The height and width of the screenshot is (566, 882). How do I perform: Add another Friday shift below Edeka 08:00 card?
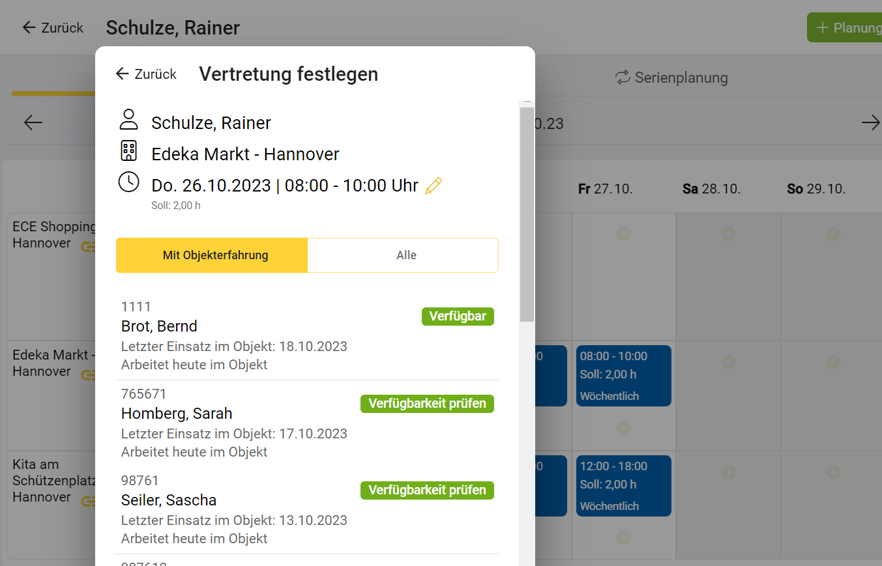624,428
